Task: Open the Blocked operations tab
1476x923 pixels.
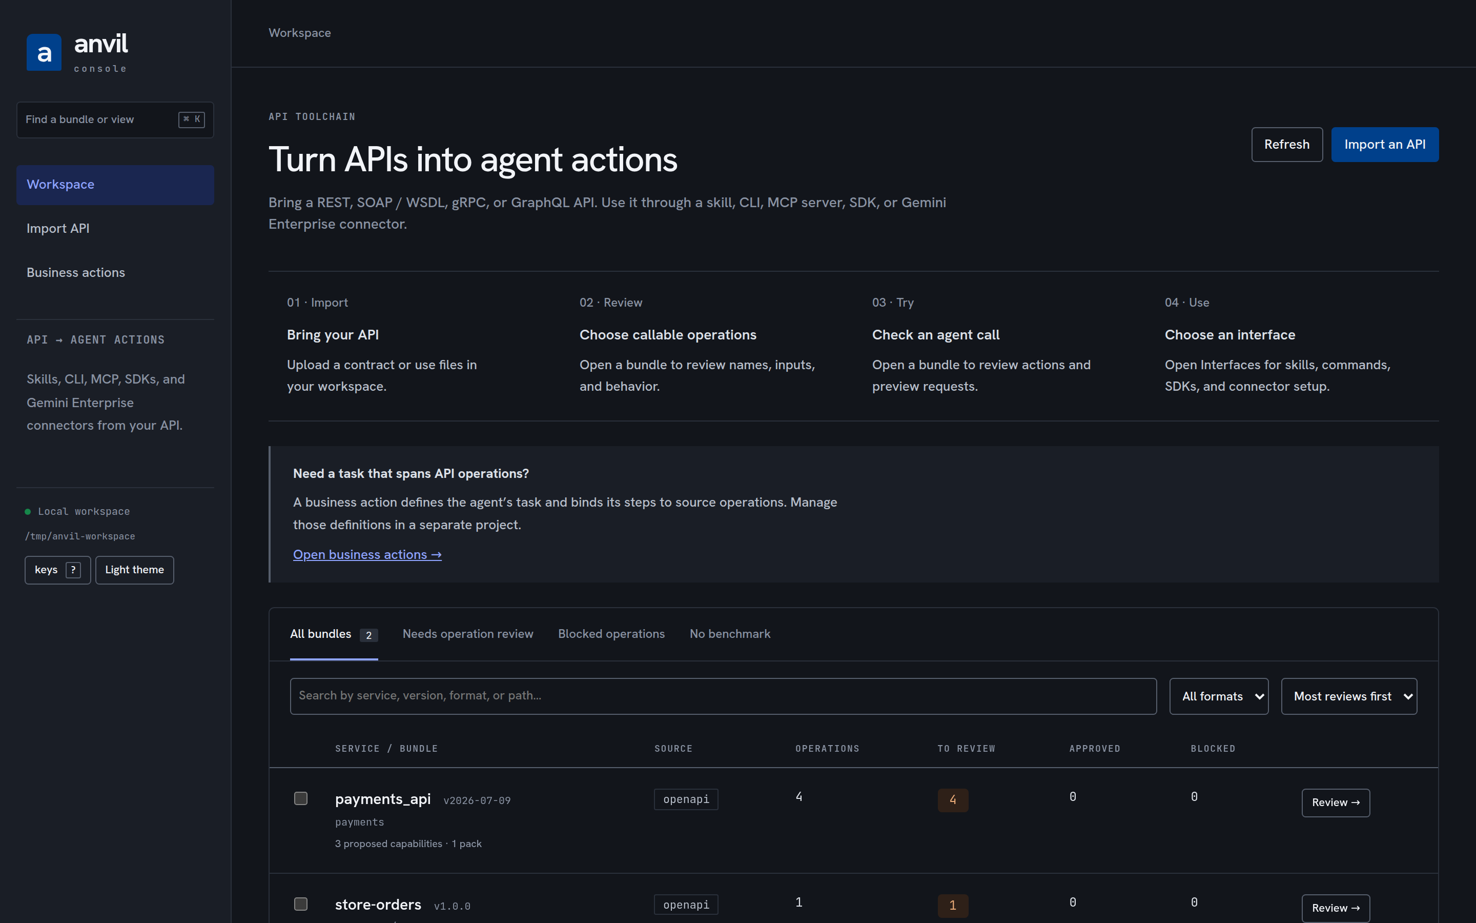Action: click(x=611, y=634)
